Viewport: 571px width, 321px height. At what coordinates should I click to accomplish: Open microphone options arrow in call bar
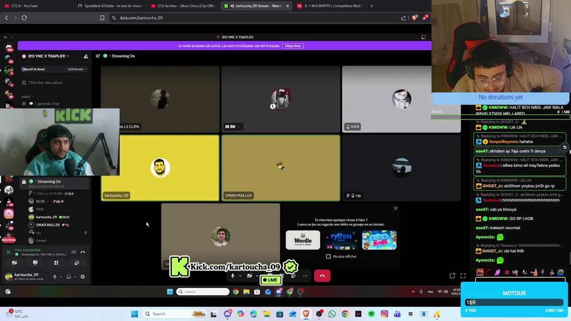[x=240, y=276]
